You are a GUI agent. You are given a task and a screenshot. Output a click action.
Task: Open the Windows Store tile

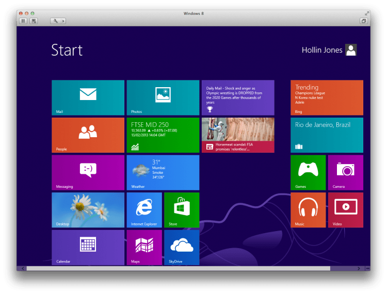coord(182,210)
